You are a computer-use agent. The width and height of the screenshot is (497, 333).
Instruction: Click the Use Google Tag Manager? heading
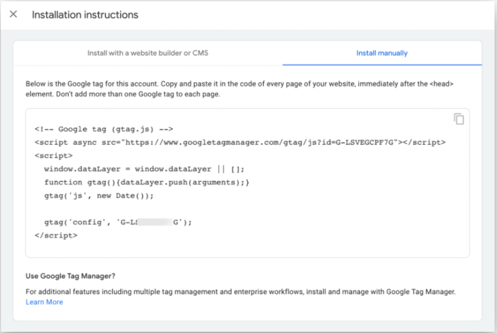[70, 276]
